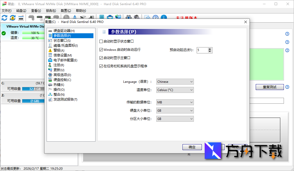Open the Language dropdown showing Chinese
This screenshot has height=171, width=294.
pos(175,82)
